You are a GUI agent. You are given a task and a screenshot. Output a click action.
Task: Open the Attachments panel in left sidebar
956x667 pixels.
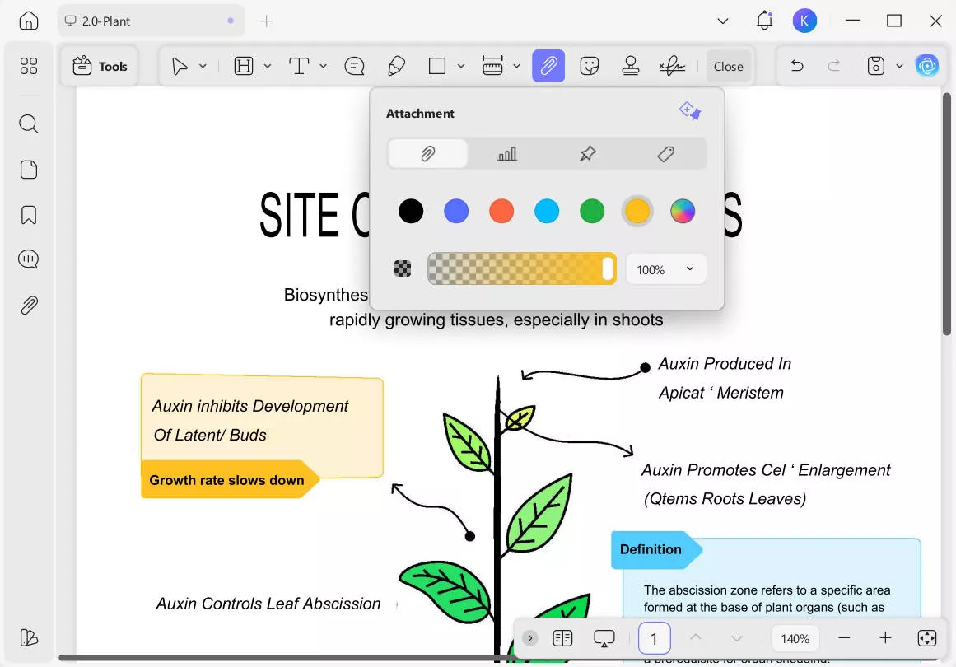[x=28, y=305]
